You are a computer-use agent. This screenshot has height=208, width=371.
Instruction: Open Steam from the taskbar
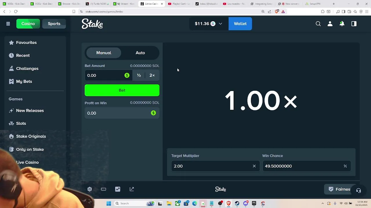tap(237, 203)
